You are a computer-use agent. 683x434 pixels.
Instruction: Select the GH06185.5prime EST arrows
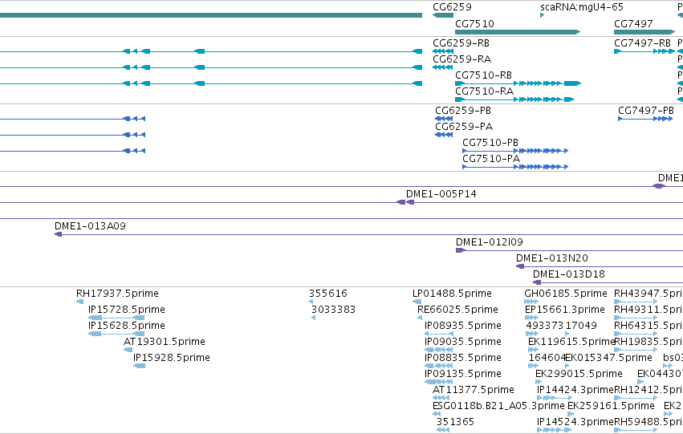tap(531, 301)
